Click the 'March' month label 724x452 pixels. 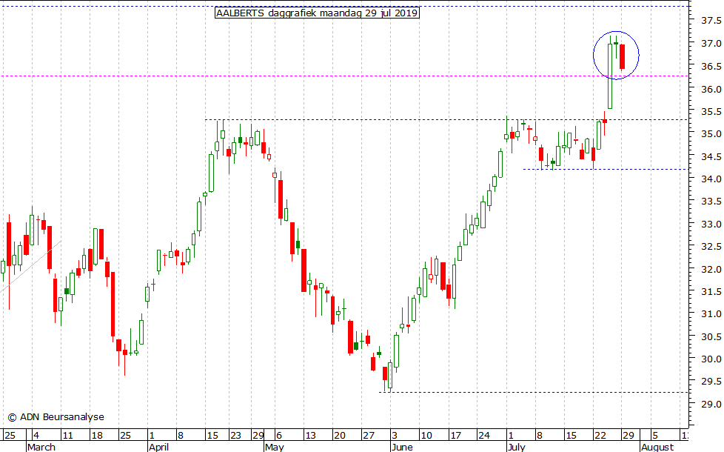pos(41,447)
